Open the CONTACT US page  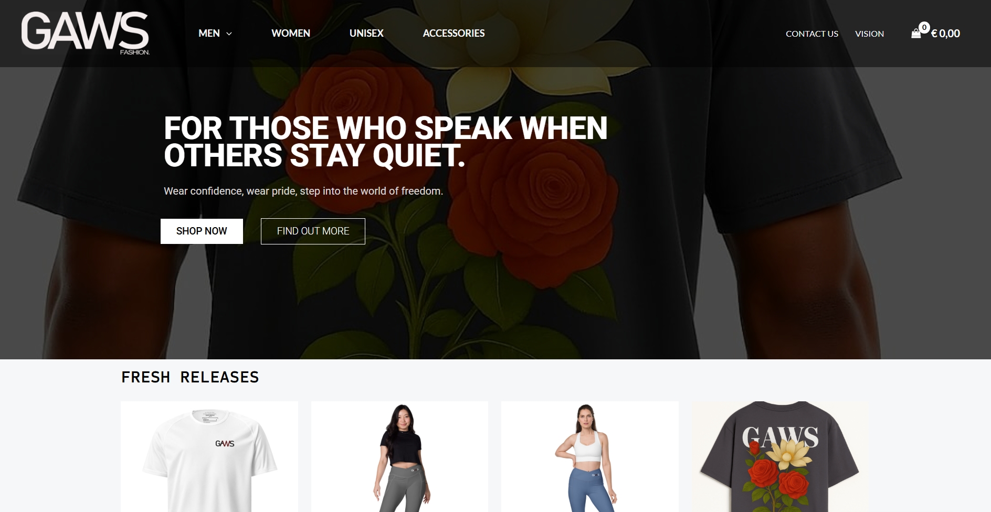(812, 34)
